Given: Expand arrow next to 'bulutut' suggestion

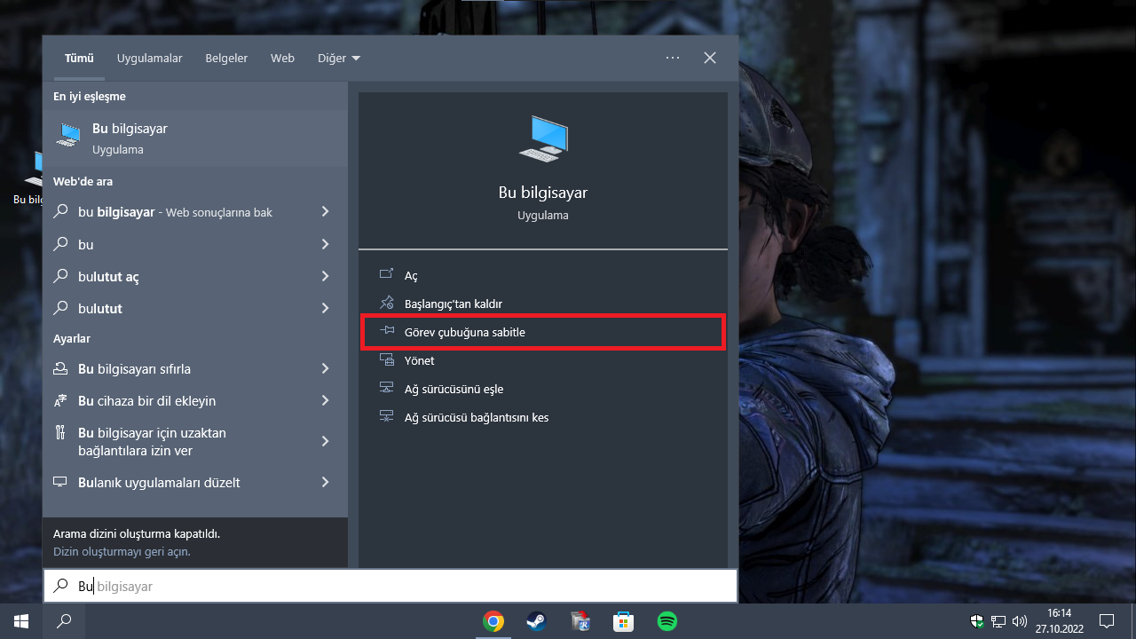Looking at the screenshot, I should (326, 308).
